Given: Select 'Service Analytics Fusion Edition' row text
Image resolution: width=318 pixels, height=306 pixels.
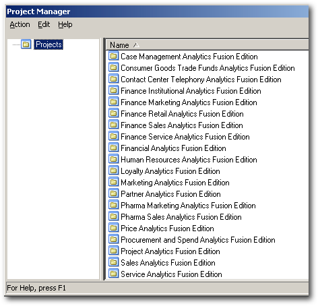Looking at the screenshot, I should pos(171,274).
